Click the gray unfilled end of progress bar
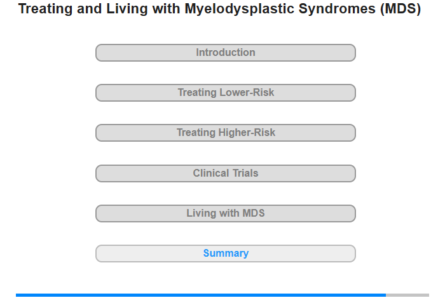Screen dimensions: 445x305 click(407, 295)
